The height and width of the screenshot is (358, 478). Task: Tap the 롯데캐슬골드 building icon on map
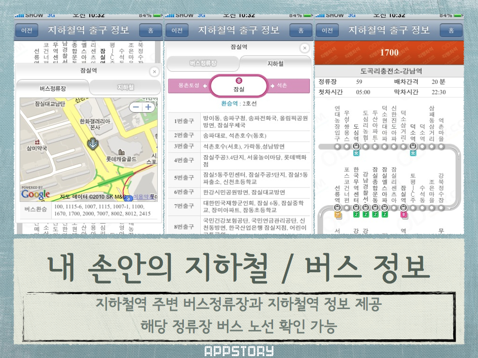tap(121, 152)
